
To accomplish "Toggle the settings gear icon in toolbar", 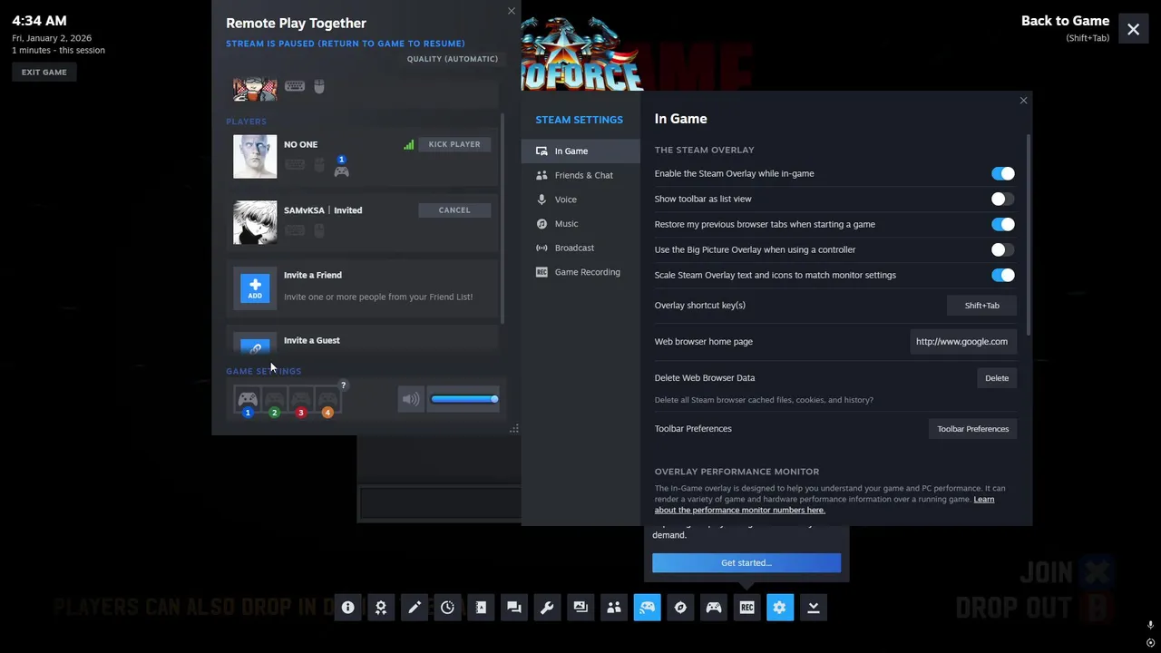I will click(780, 608).
